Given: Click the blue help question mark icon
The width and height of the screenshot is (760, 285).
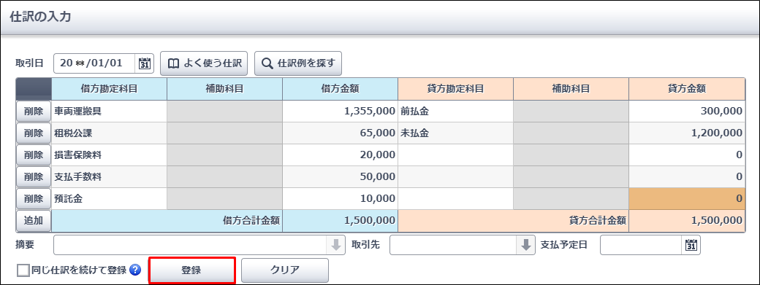Looking at the screenshot, I should point(135,270).
